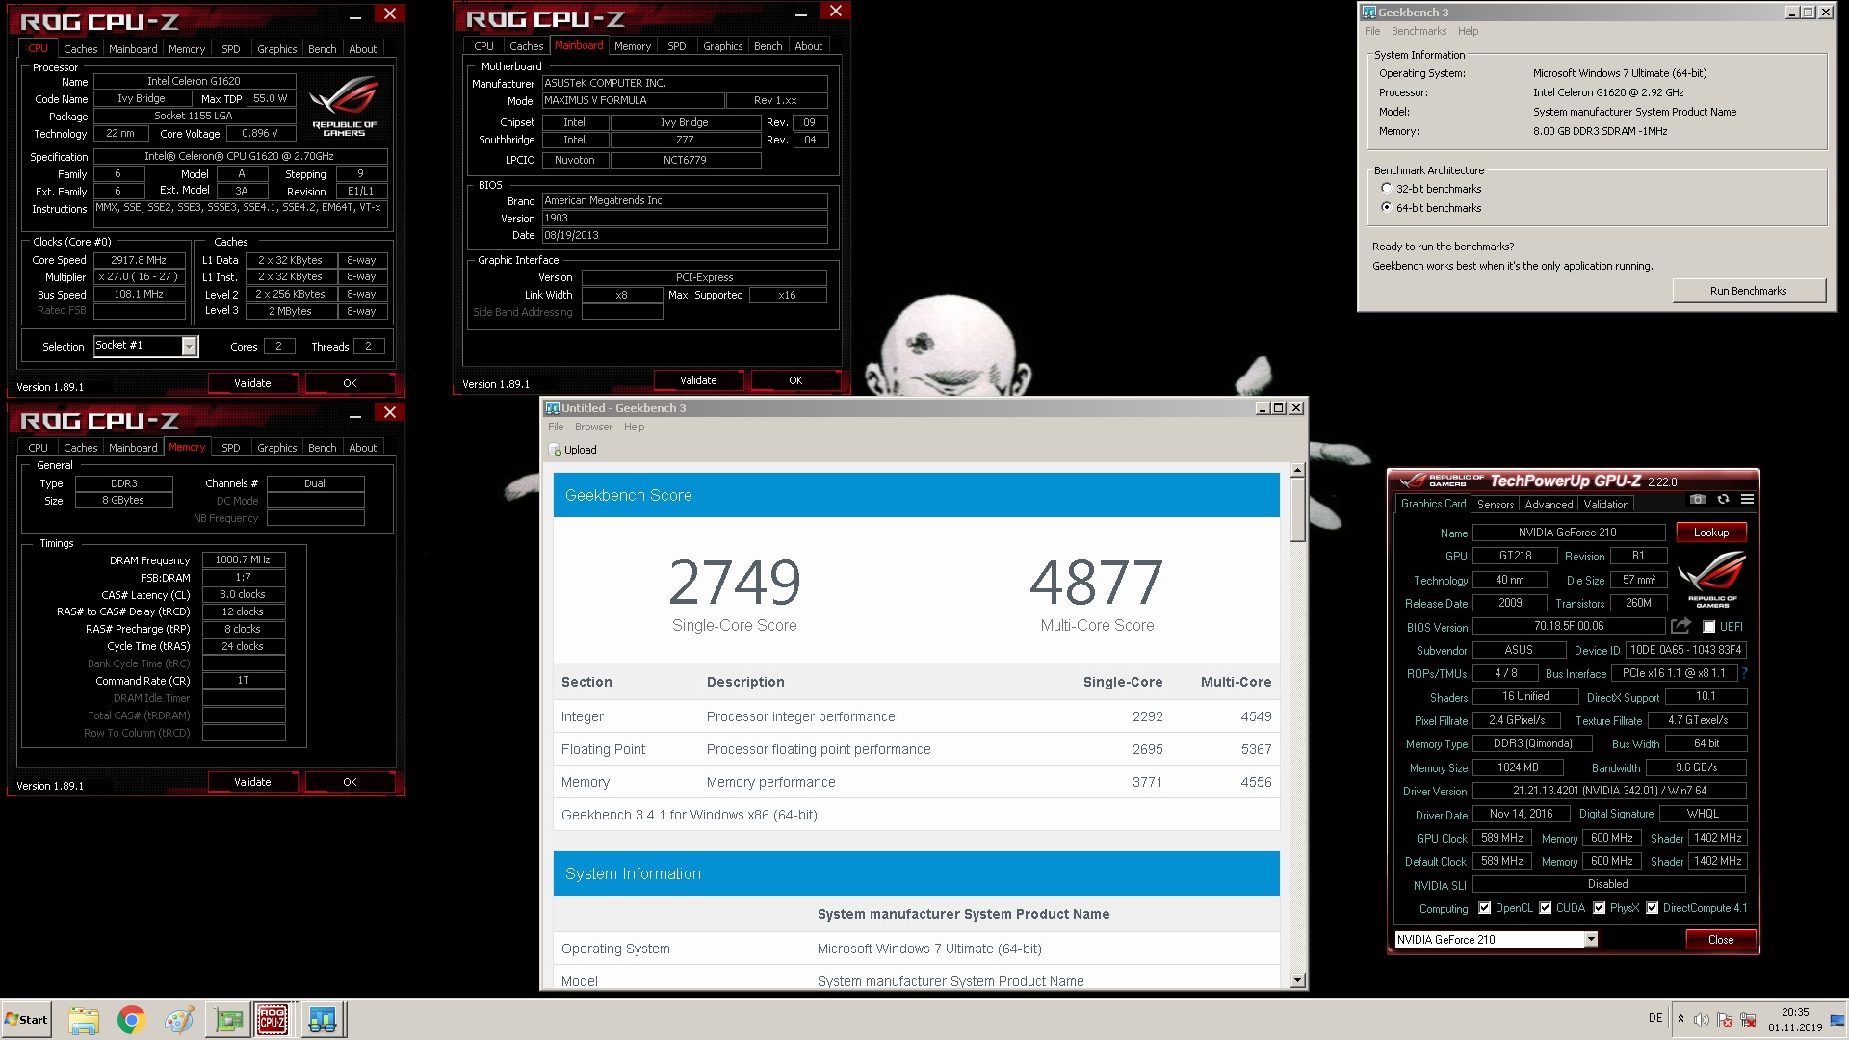This screenshot has width=1849, height=1040.
Task: Click the DE language indicator
Action: pos(1655,1018)
